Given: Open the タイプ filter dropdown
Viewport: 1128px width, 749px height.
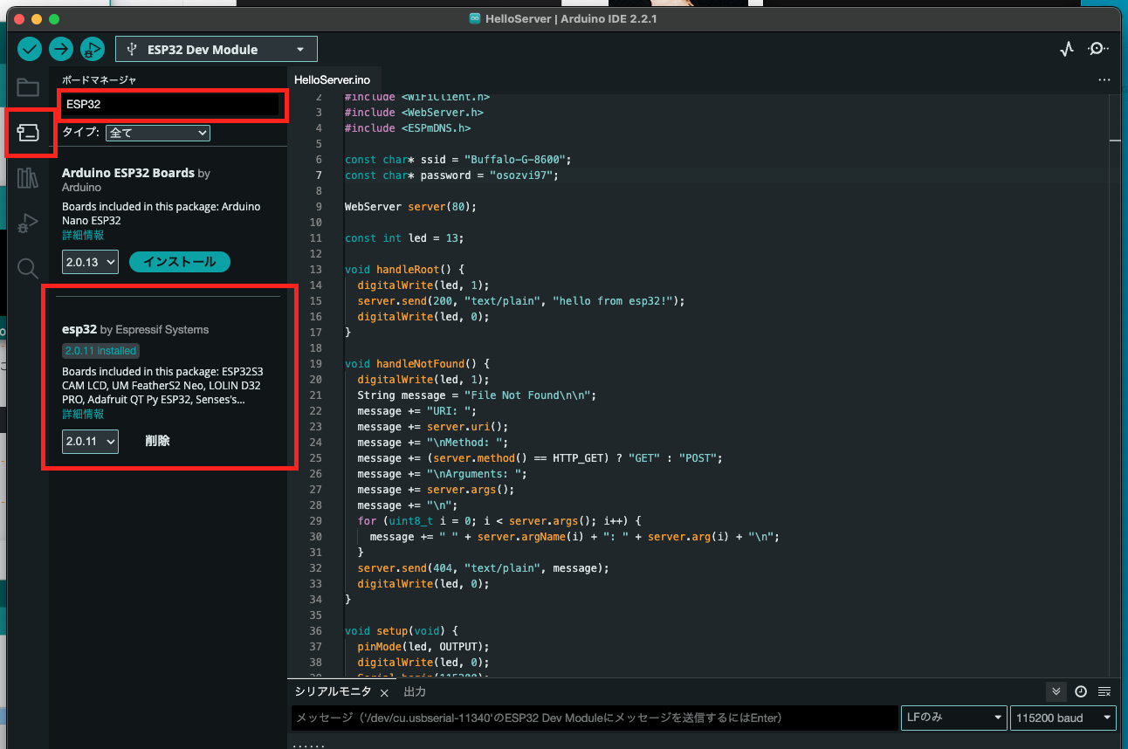Looking at the screenshot, I should click(x=158, y=133).
